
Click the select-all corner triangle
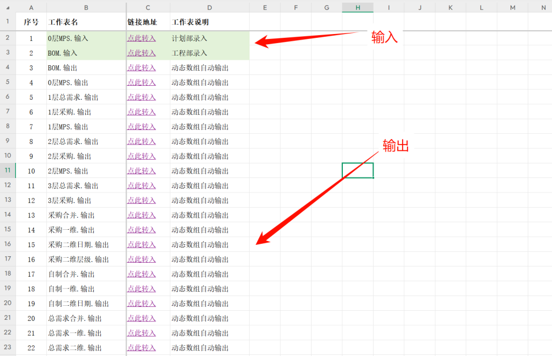point(8,8)
